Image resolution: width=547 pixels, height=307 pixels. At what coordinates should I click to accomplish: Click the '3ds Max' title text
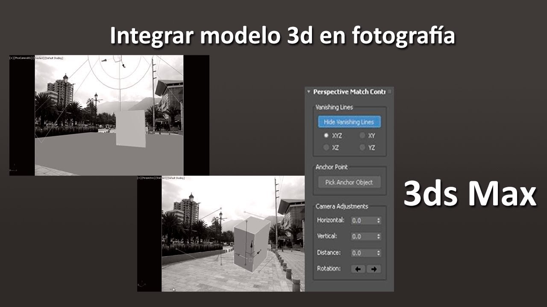(470, 194)
